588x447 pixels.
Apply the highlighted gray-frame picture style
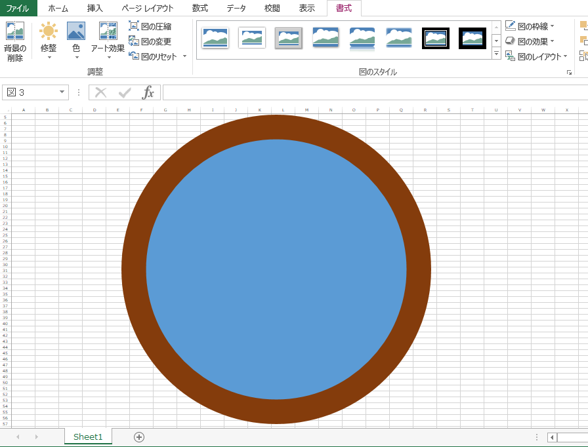pyautogui.click(x=288, y=38)
